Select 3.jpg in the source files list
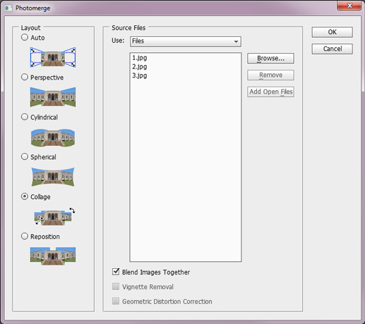The width and height of the screenshot is (365, 324). (x=140, y=75)
